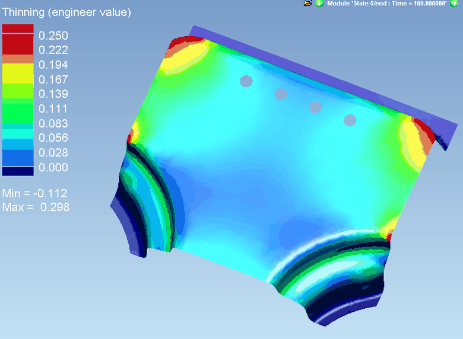Image resolution: width=463 pixels, height=339 pixels.
Task: Click the 0.111 legend value
Action: tap(53, 109)
